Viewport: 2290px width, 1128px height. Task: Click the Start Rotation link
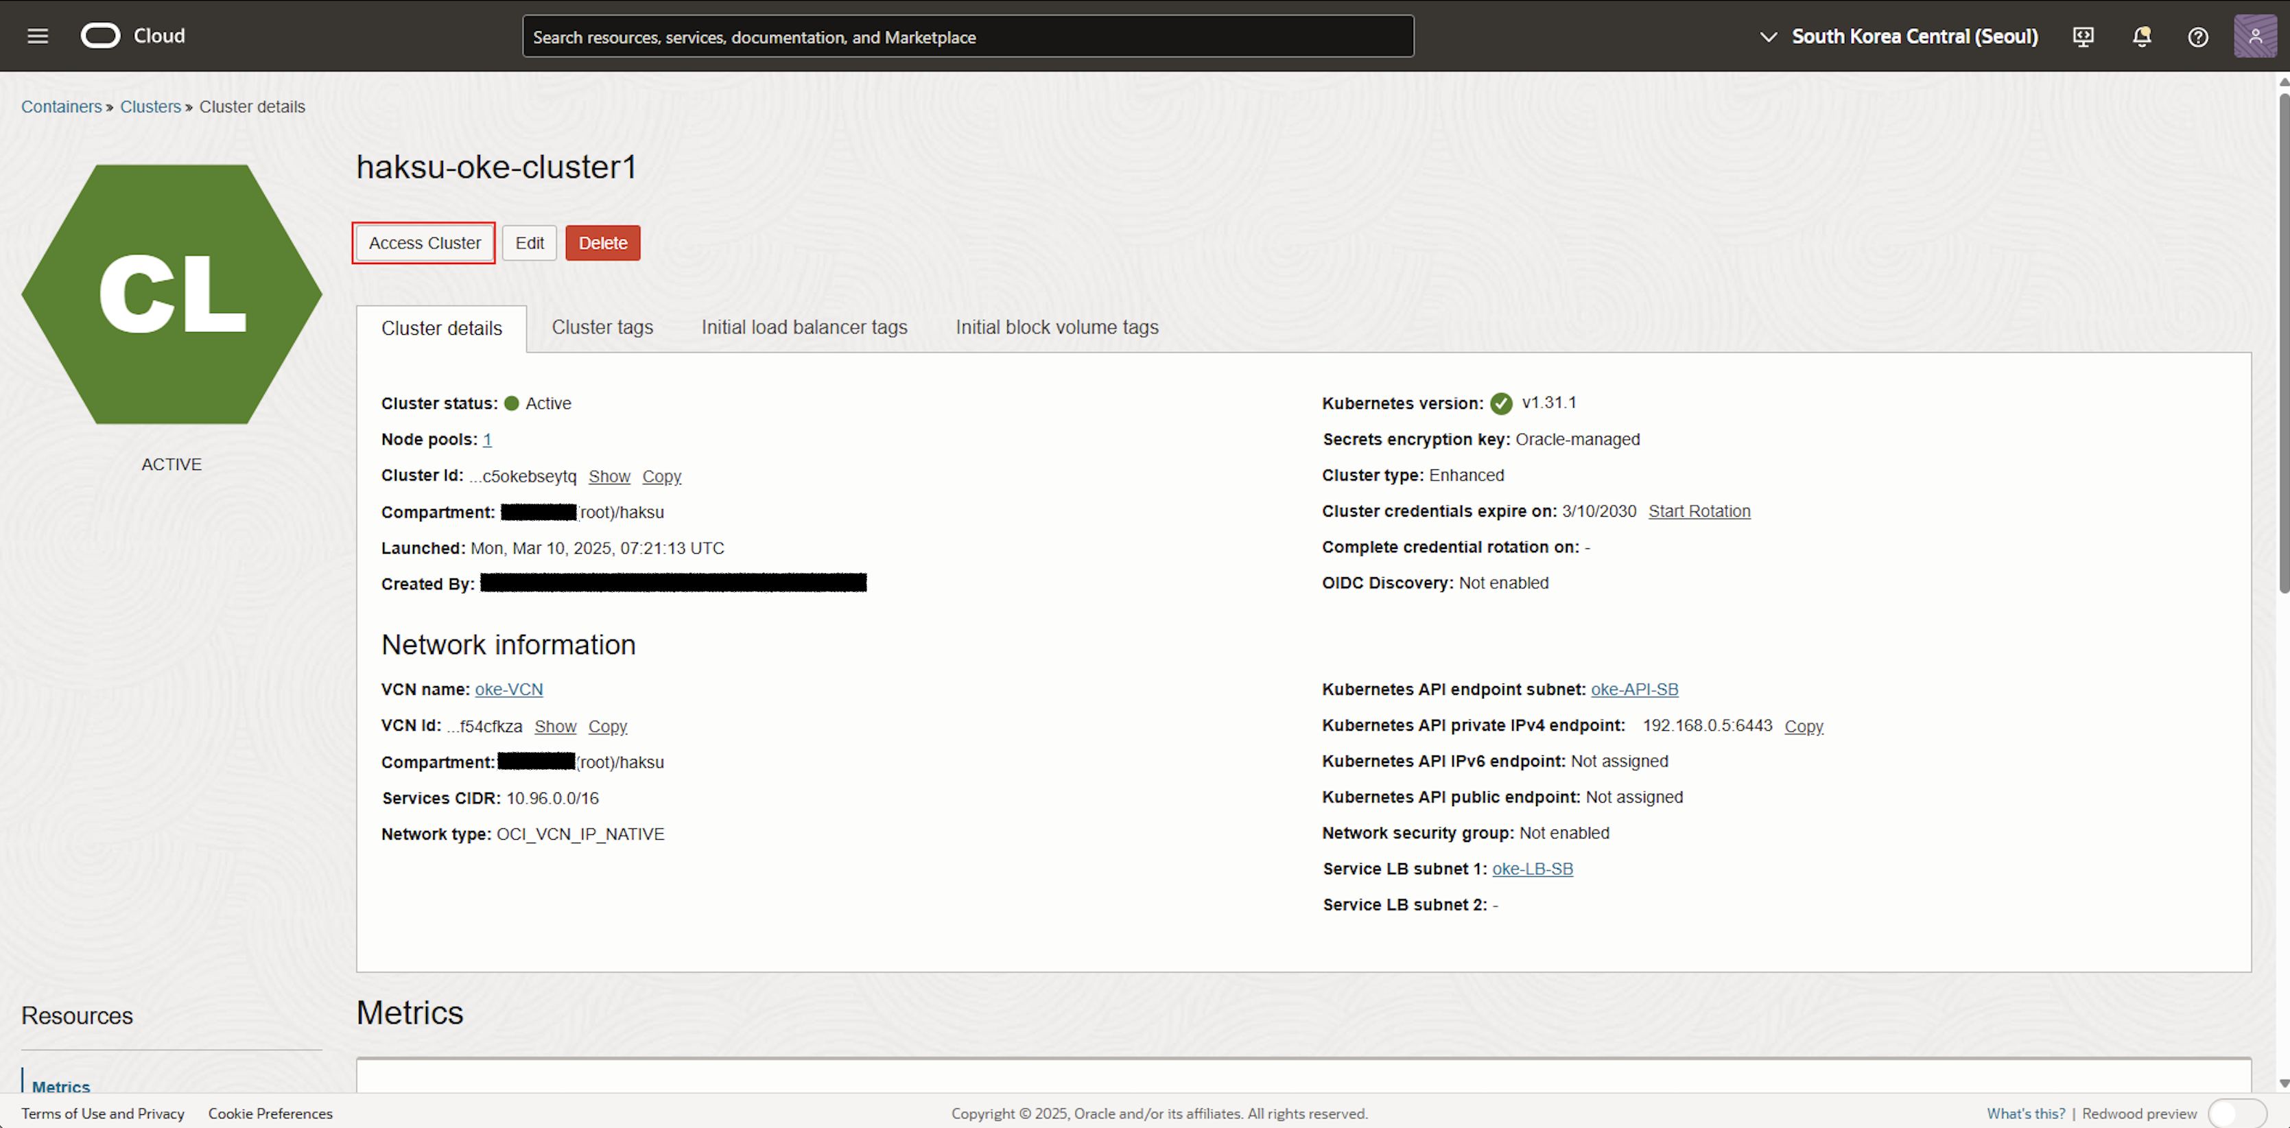point(1699,511)
